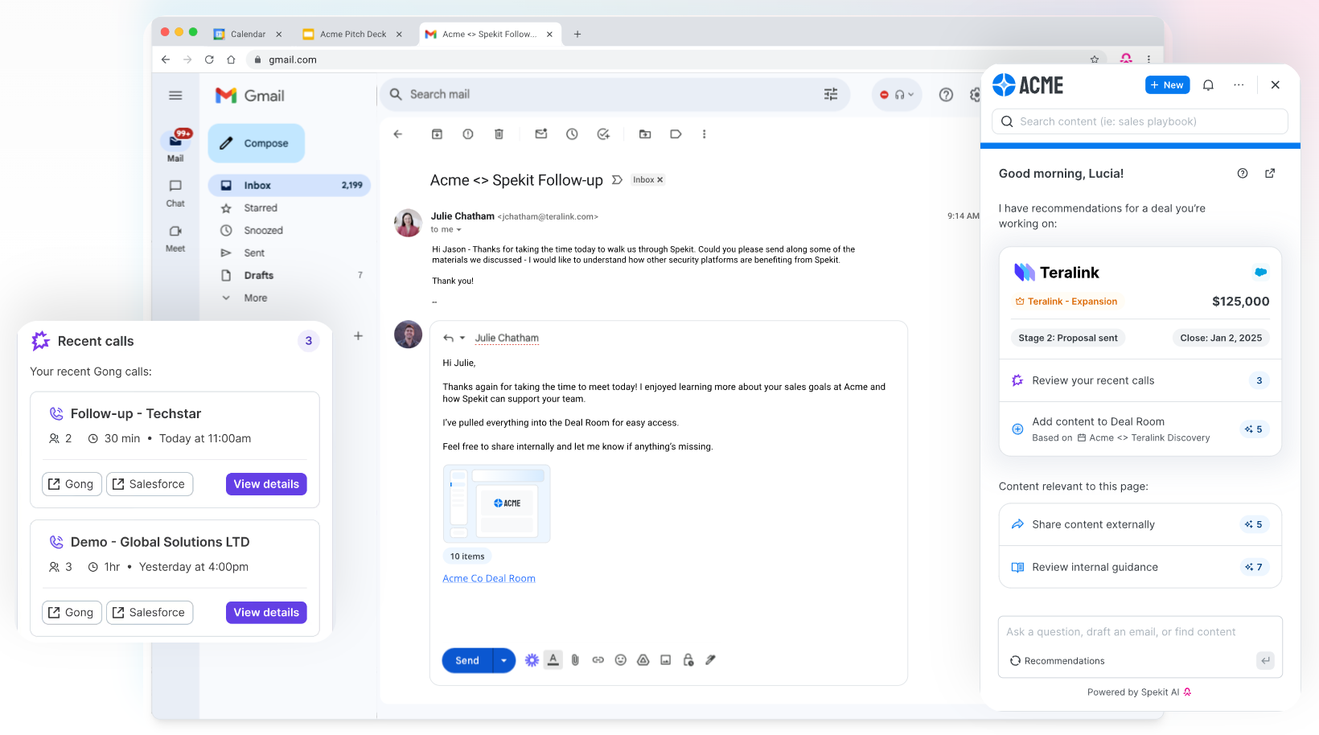Open notifications bell in Acme panel
Viewport: 1319px width, 735px height.
coord(1208,85)
